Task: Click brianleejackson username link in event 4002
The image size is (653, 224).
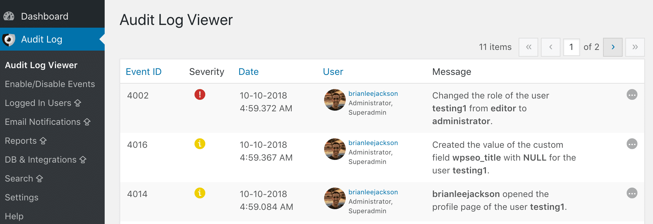Action: click(373, 93)
